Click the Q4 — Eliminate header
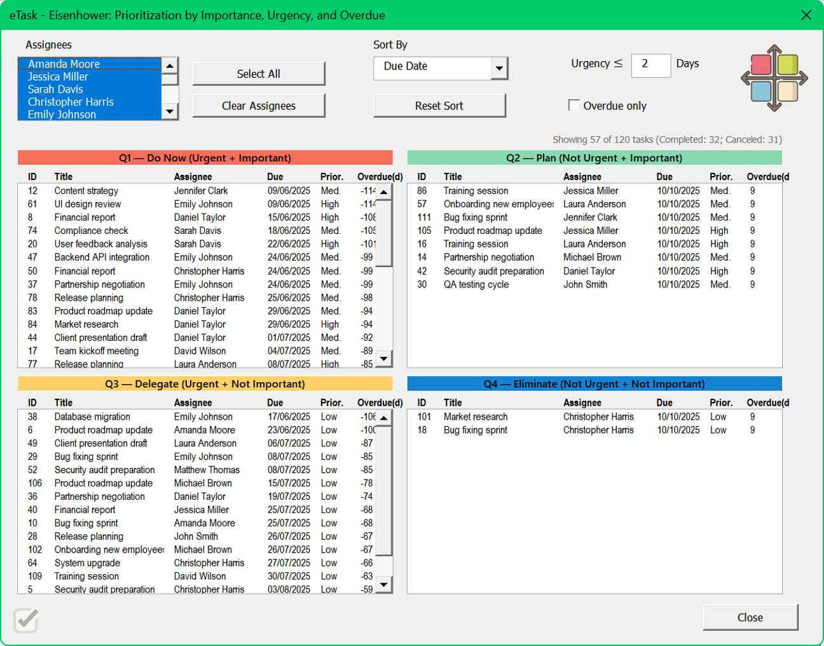This screenshot has width=824, height=646. pyautogui.click(x=596, y=383)
